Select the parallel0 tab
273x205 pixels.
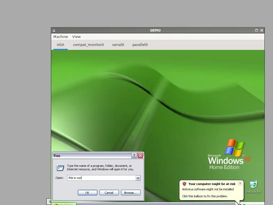[x=140, y=45]
